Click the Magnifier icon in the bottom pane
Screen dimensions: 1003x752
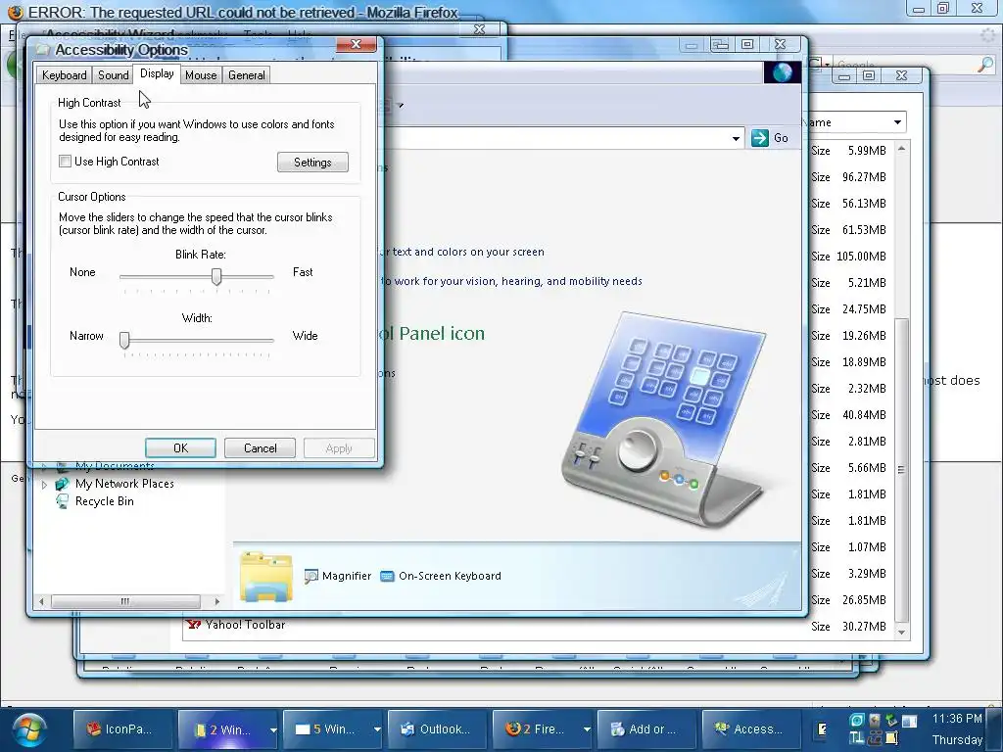tap(310, 576)
